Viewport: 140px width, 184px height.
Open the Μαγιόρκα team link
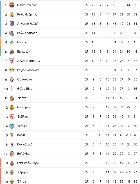[24, 107]
